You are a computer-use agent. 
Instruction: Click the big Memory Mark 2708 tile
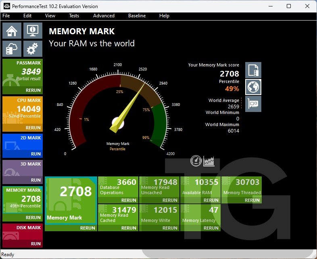coord(71,201)
